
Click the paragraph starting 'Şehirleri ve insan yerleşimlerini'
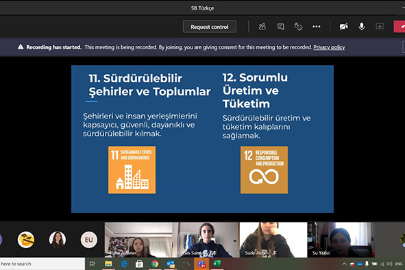pos(140,125)
